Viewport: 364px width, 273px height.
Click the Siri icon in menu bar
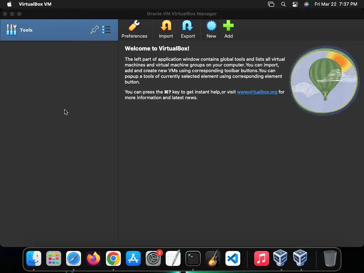point(306,4)
